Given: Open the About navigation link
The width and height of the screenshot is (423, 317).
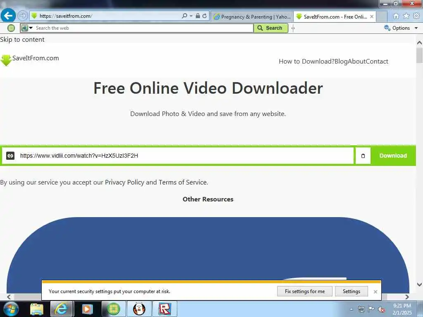Looking at the screenshot, I should (x=357, y=62).
